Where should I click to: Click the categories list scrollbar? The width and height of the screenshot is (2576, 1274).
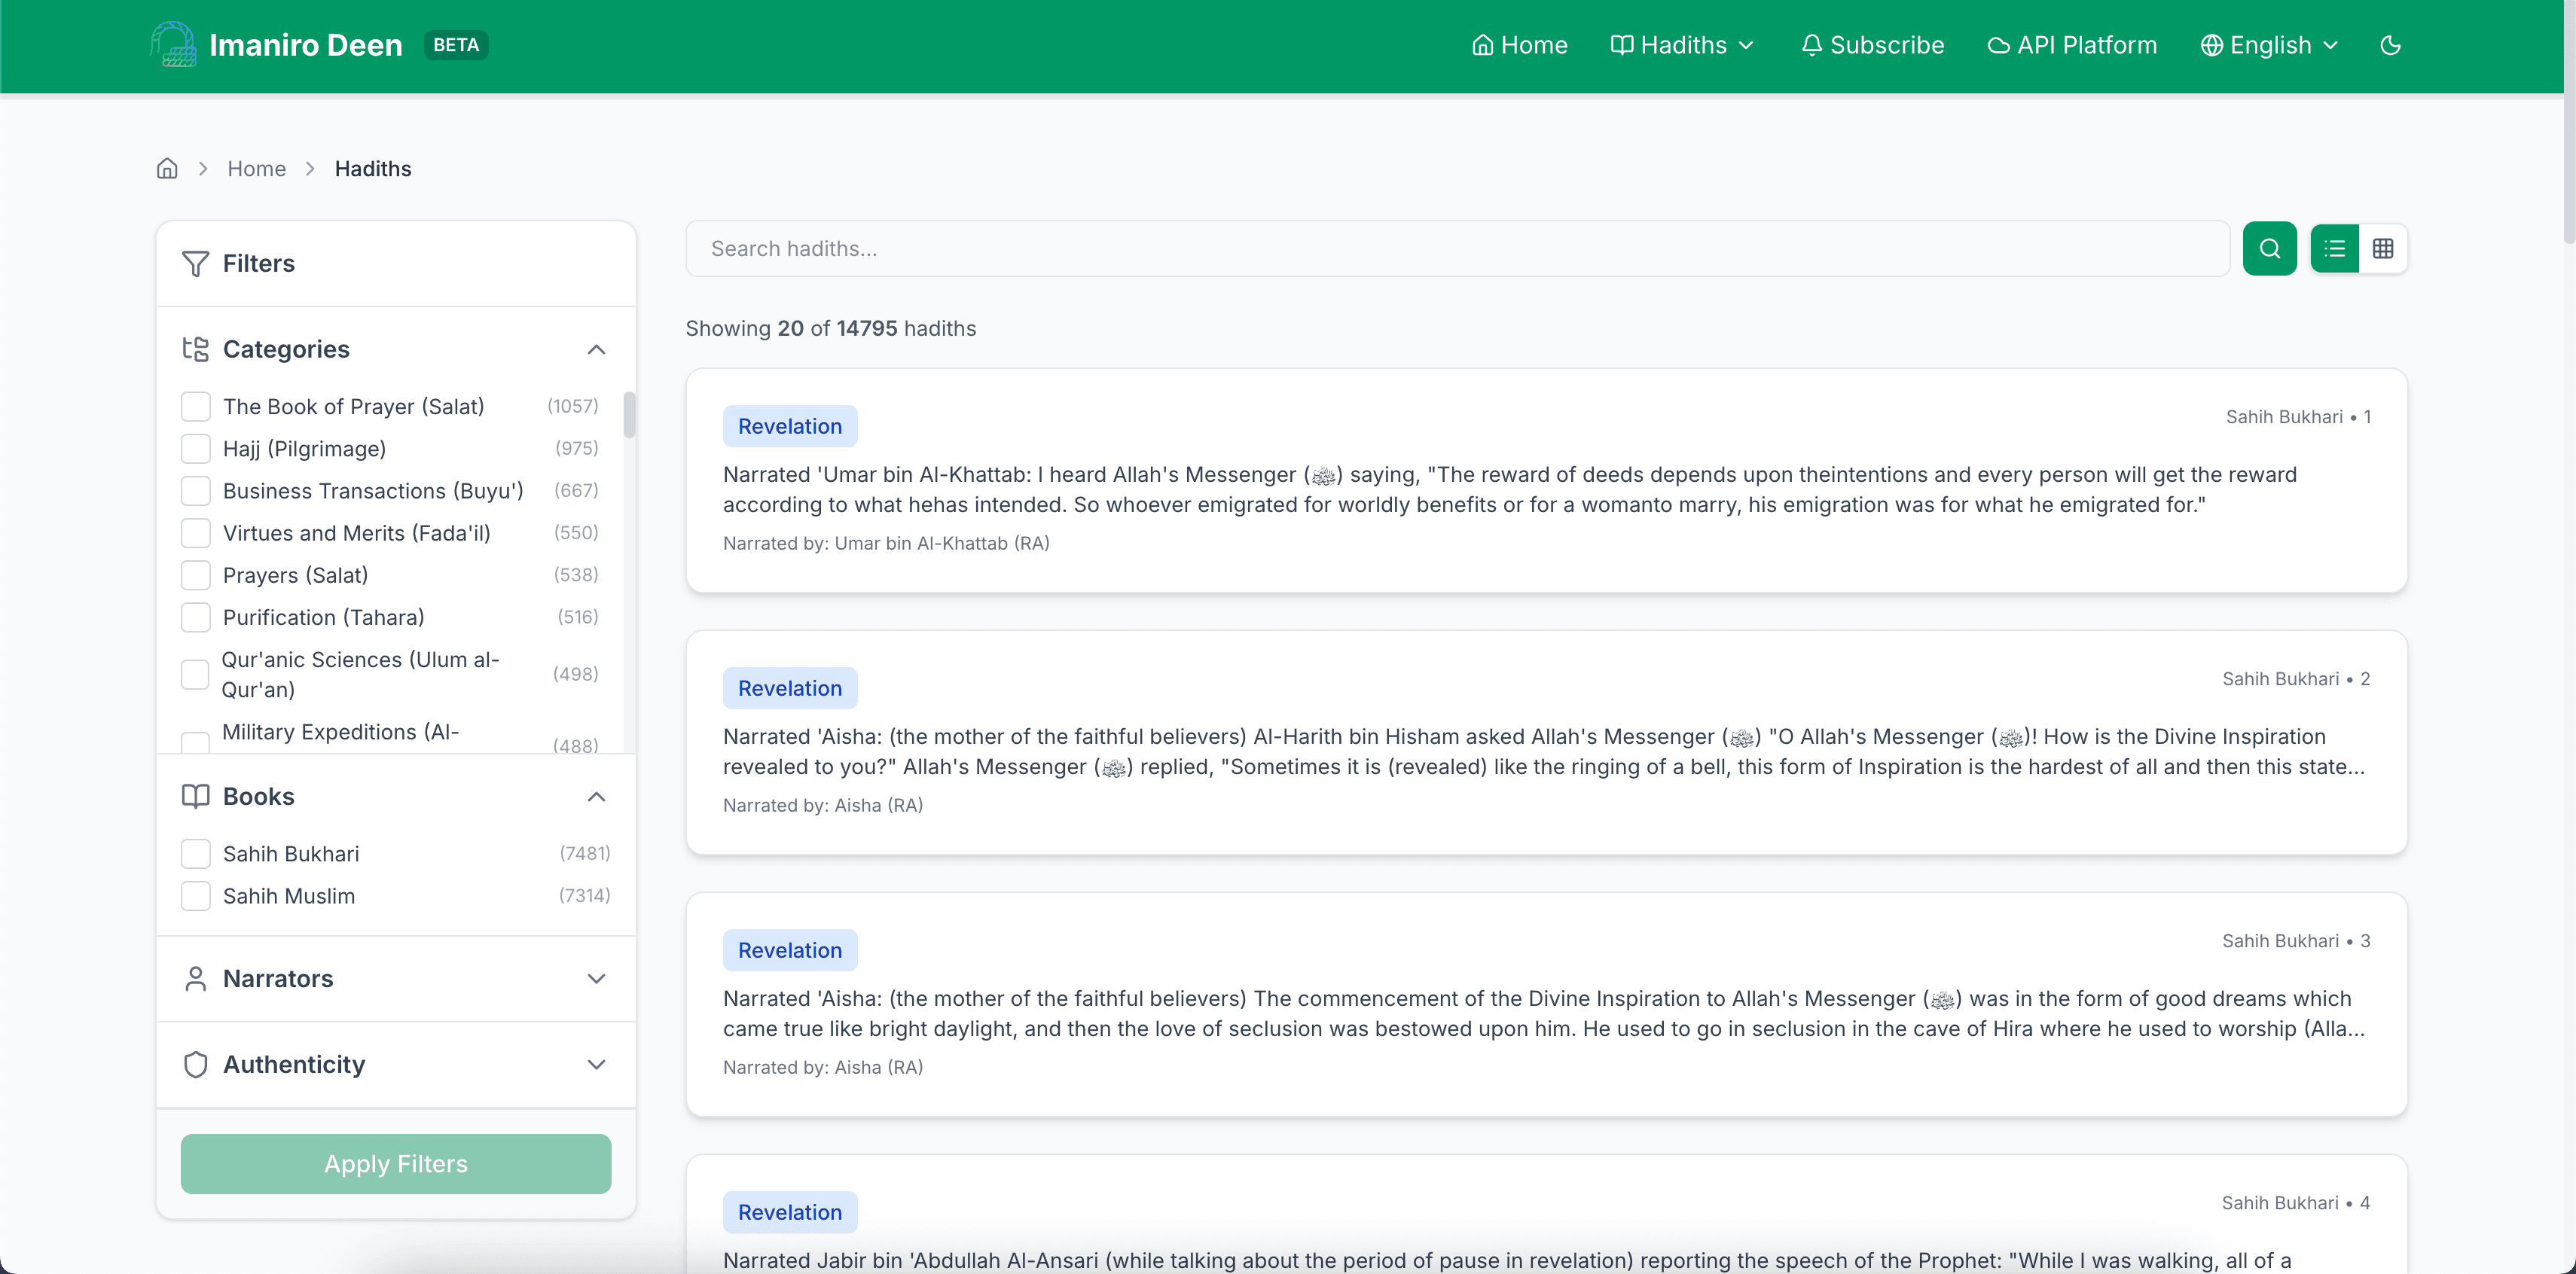(629, 414)
